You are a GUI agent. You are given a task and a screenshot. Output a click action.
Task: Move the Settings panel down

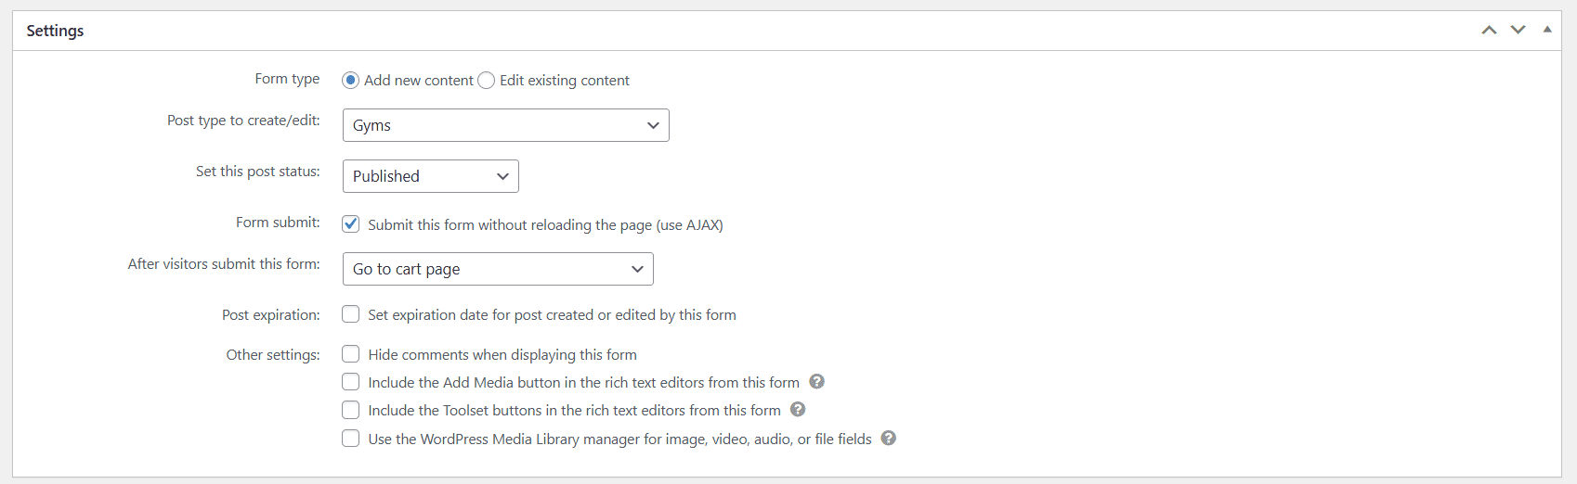[1518, 30]
